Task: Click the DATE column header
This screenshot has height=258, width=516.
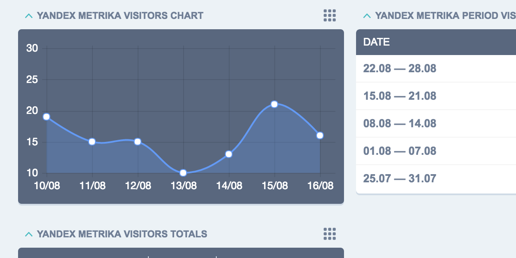Action: [377, 42]
